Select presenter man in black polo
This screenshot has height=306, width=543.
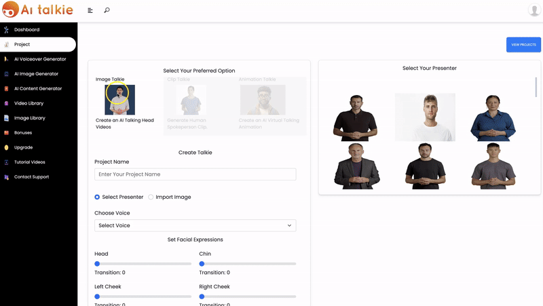[x=355, y=117]
